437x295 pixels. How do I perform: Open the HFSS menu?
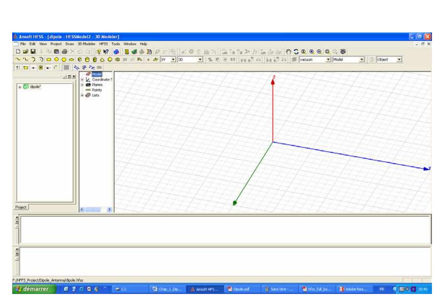point(103,44)
